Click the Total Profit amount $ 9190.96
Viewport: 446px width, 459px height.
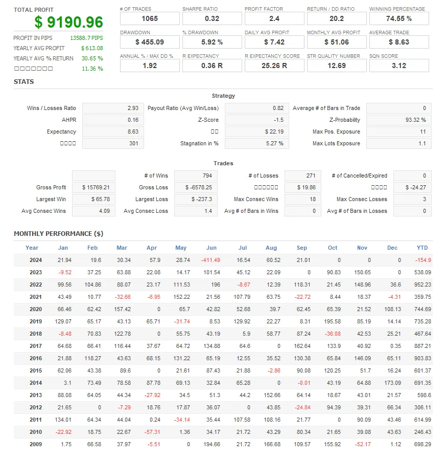click(x=68, y=23)
